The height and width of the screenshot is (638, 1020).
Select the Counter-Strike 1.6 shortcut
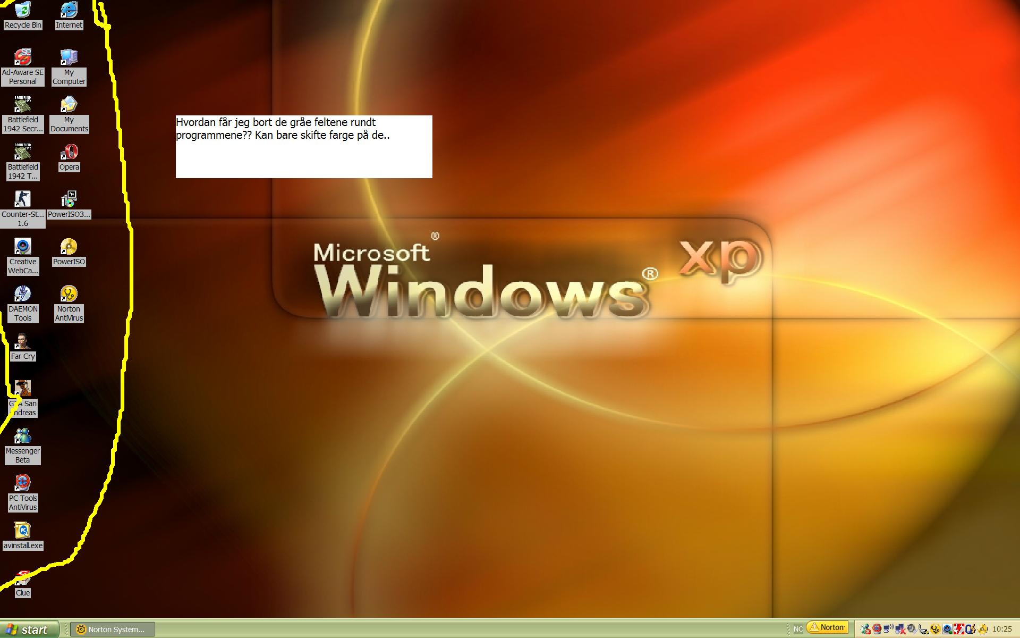click(x=22, y=200)
